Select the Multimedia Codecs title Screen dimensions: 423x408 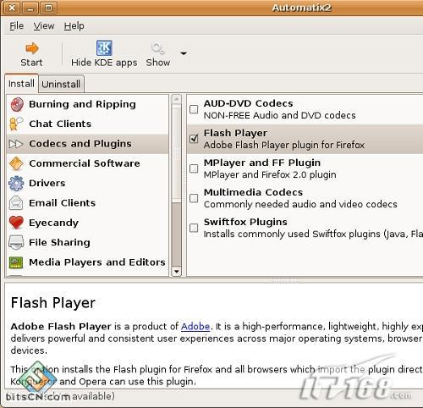coord(253,192)
